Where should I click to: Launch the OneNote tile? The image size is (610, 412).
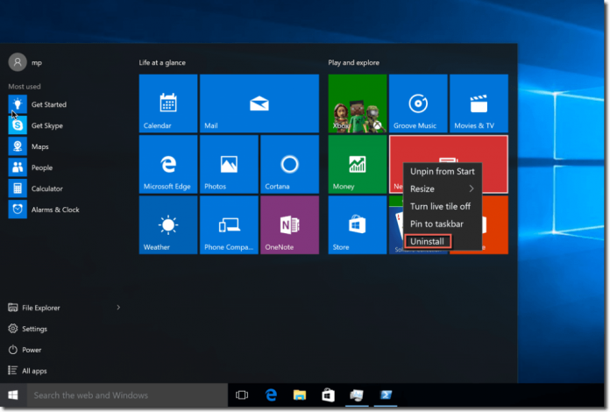(x=289, y=225)
